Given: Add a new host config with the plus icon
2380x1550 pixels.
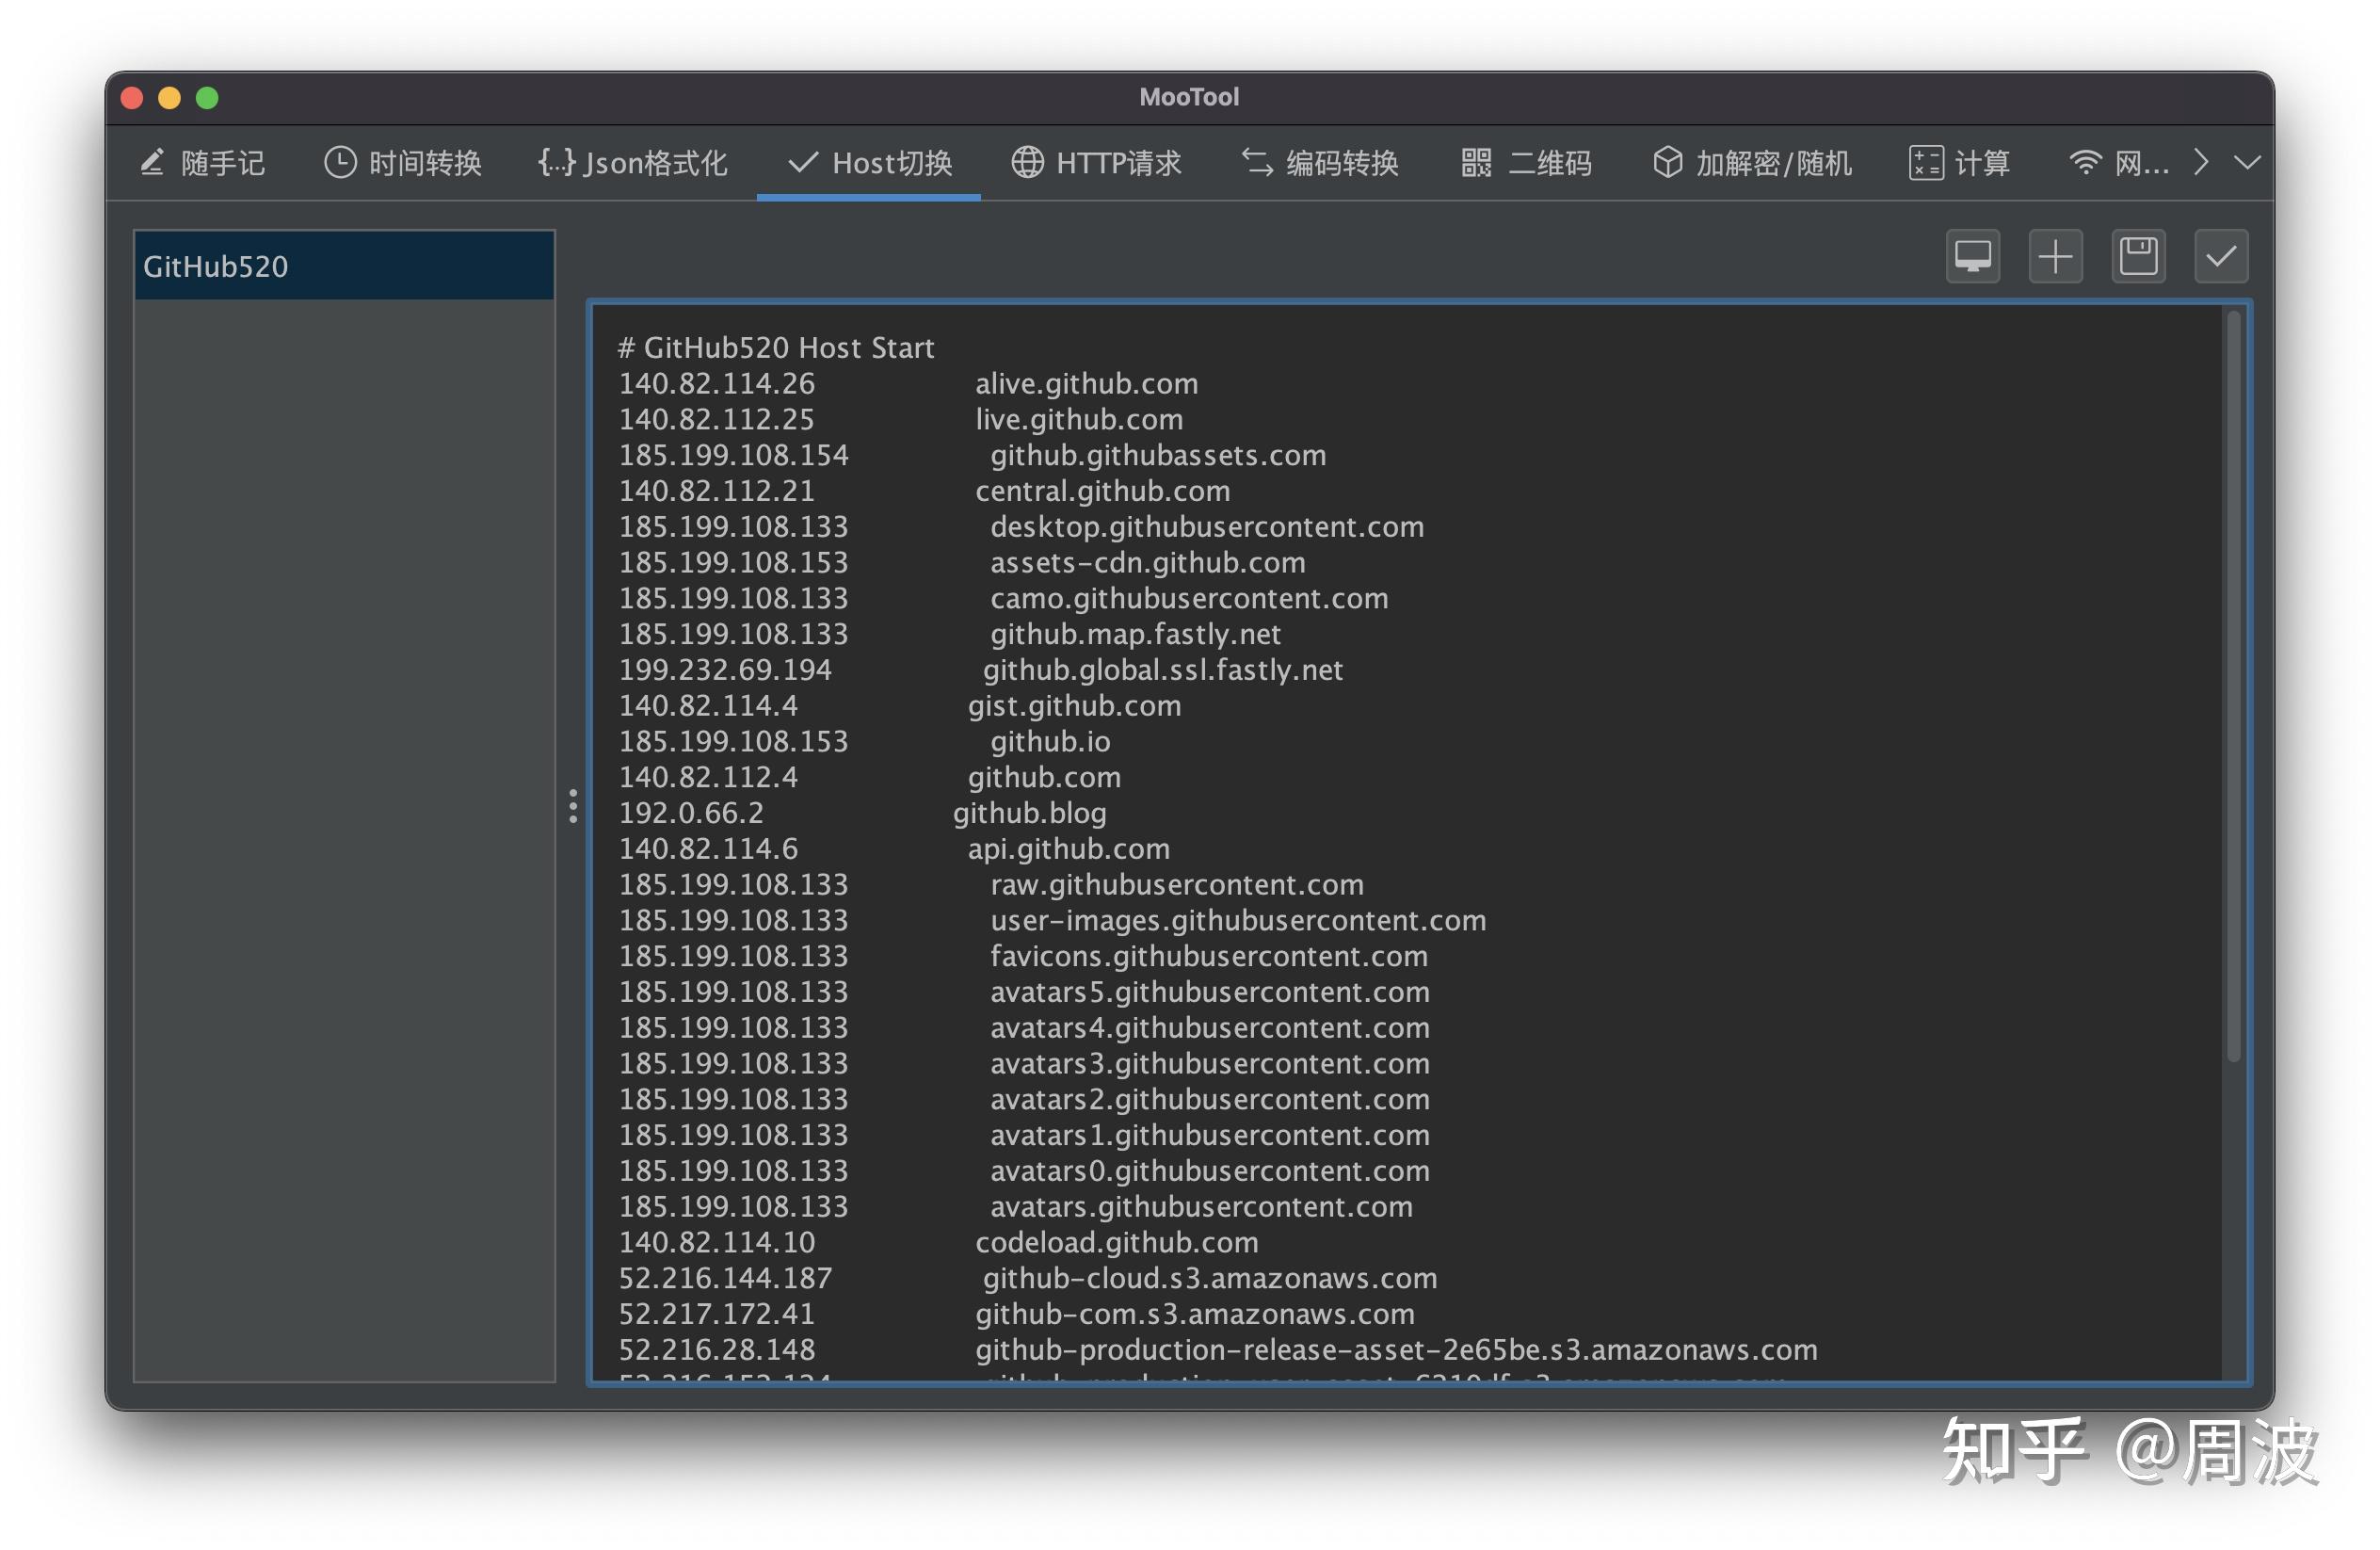Looking at the screenshot, I should pyautogui.click(x=2055, y=256).
